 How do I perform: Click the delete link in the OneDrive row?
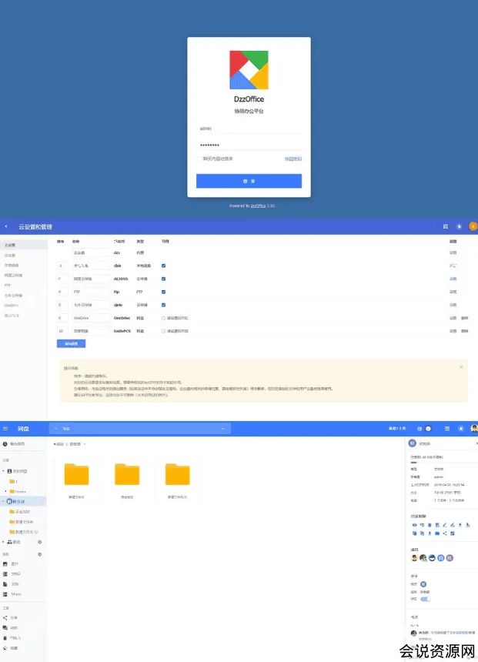click(x=464, y=319)
